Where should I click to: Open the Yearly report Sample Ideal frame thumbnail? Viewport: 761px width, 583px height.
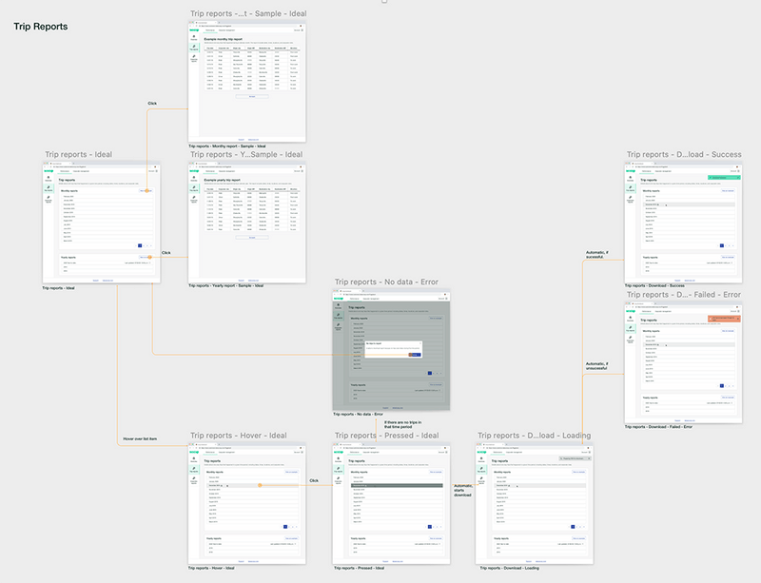click(x=247, y=223)
